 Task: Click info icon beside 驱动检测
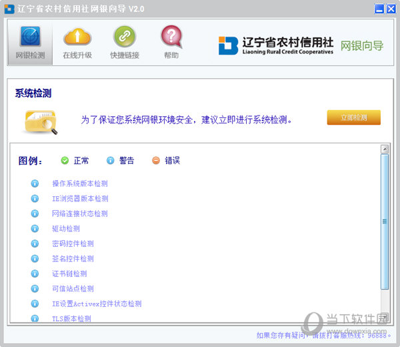click(x=35, y=228)
